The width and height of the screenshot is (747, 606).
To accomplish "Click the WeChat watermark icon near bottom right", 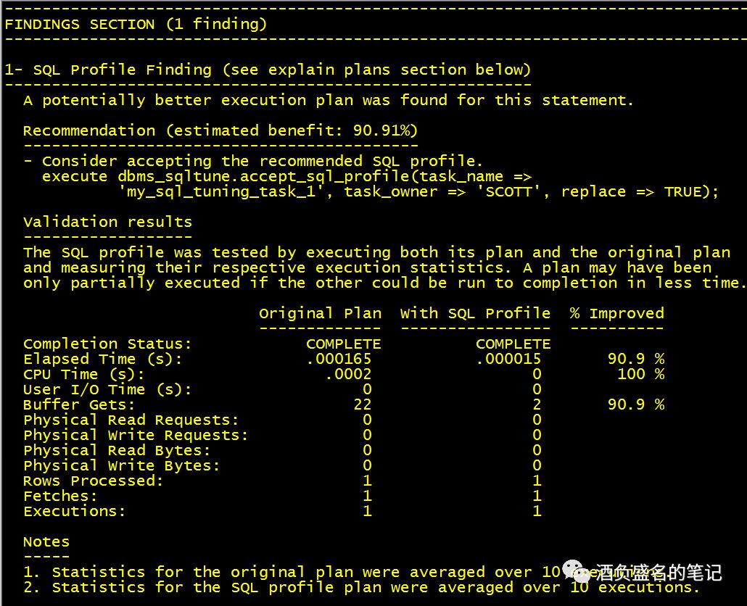I will 574,572.
